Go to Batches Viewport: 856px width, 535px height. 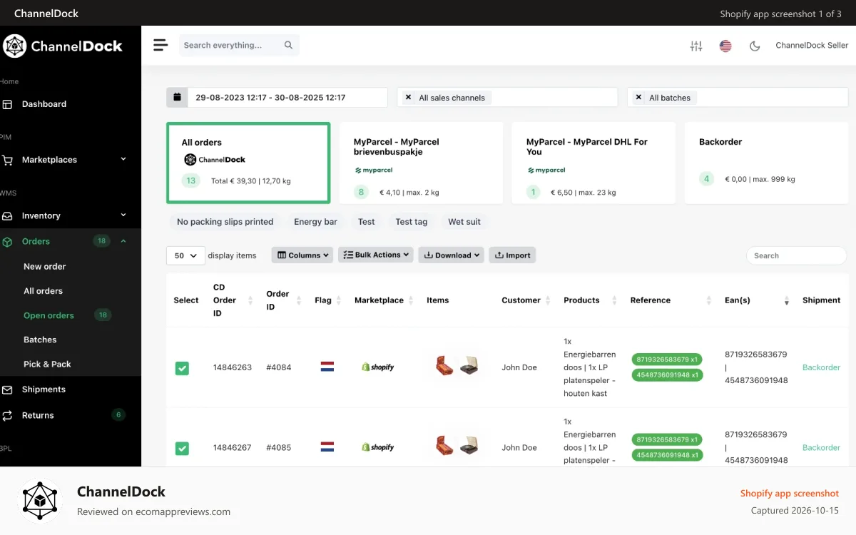pos(40,340)
